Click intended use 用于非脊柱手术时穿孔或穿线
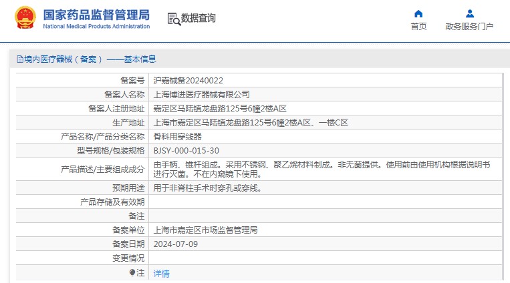 (x=207, y=188)
